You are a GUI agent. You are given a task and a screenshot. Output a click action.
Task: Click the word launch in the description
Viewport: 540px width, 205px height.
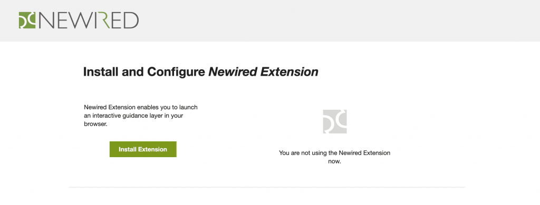tap(189, 107)
